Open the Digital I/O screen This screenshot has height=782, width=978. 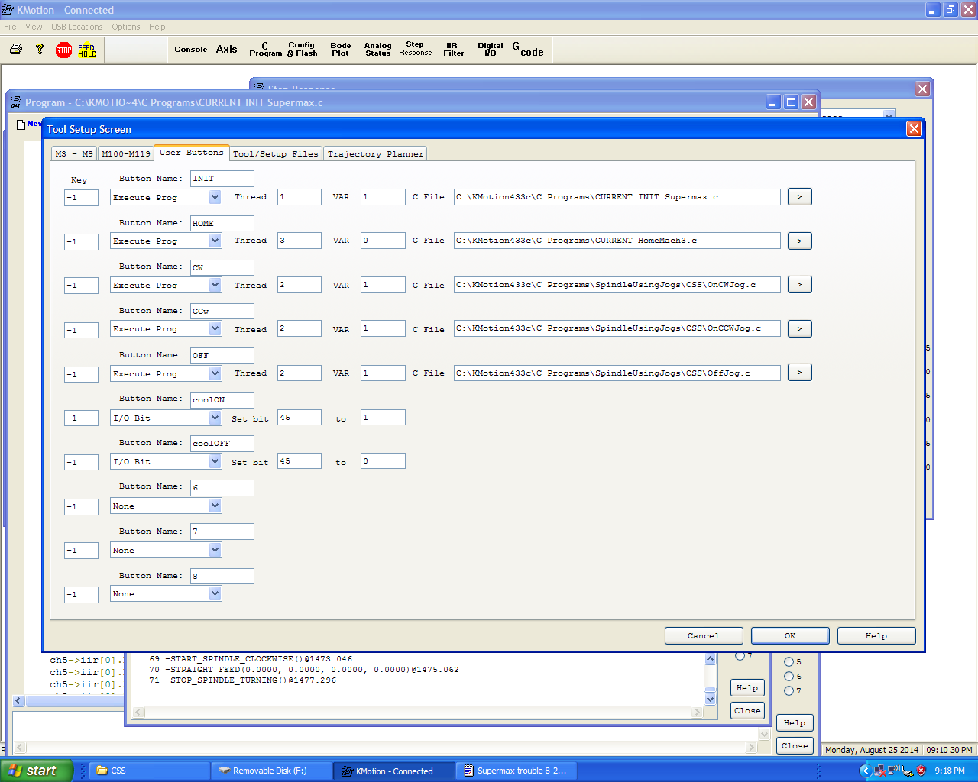(x=490, y=50)
